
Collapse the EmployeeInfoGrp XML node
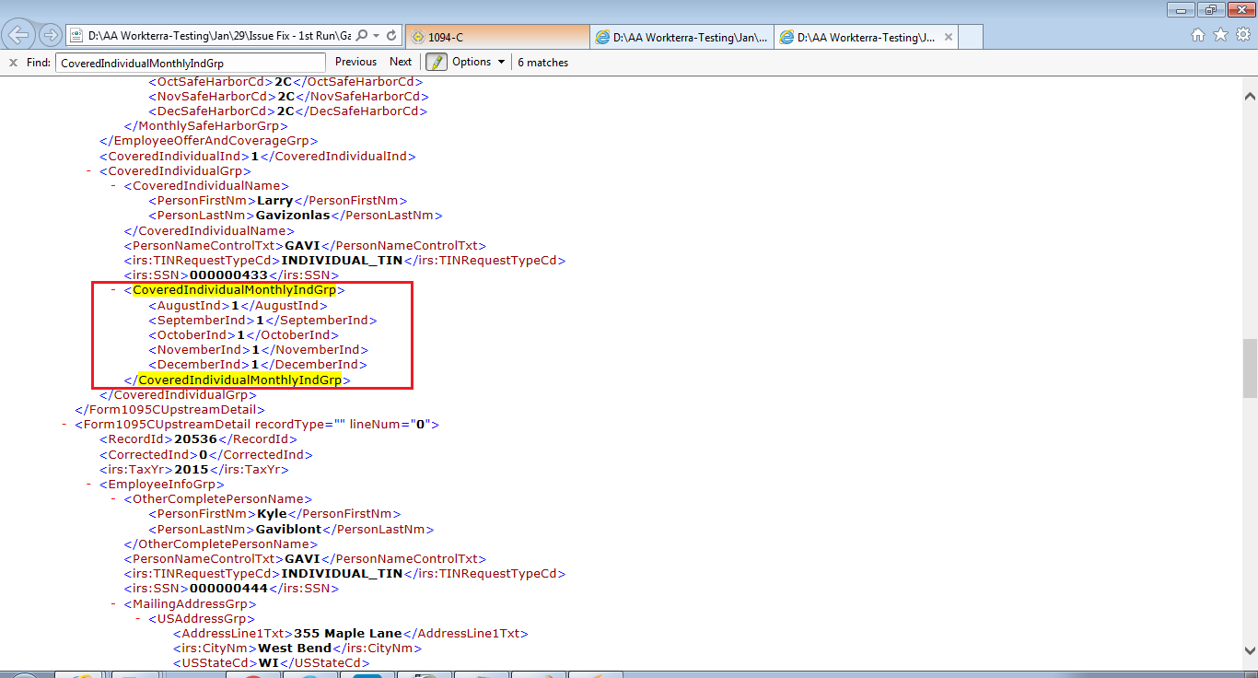tap(89, 485)
